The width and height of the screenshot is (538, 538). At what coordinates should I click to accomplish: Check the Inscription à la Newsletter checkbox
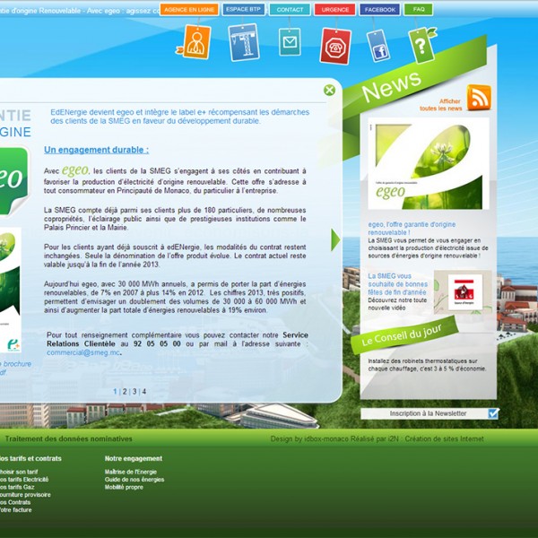(x=492, y=413)
